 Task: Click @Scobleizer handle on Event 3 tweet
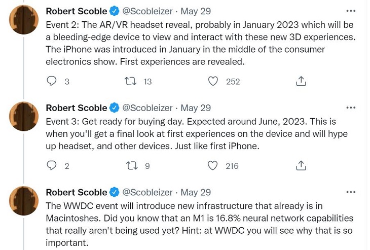(147, 108)
